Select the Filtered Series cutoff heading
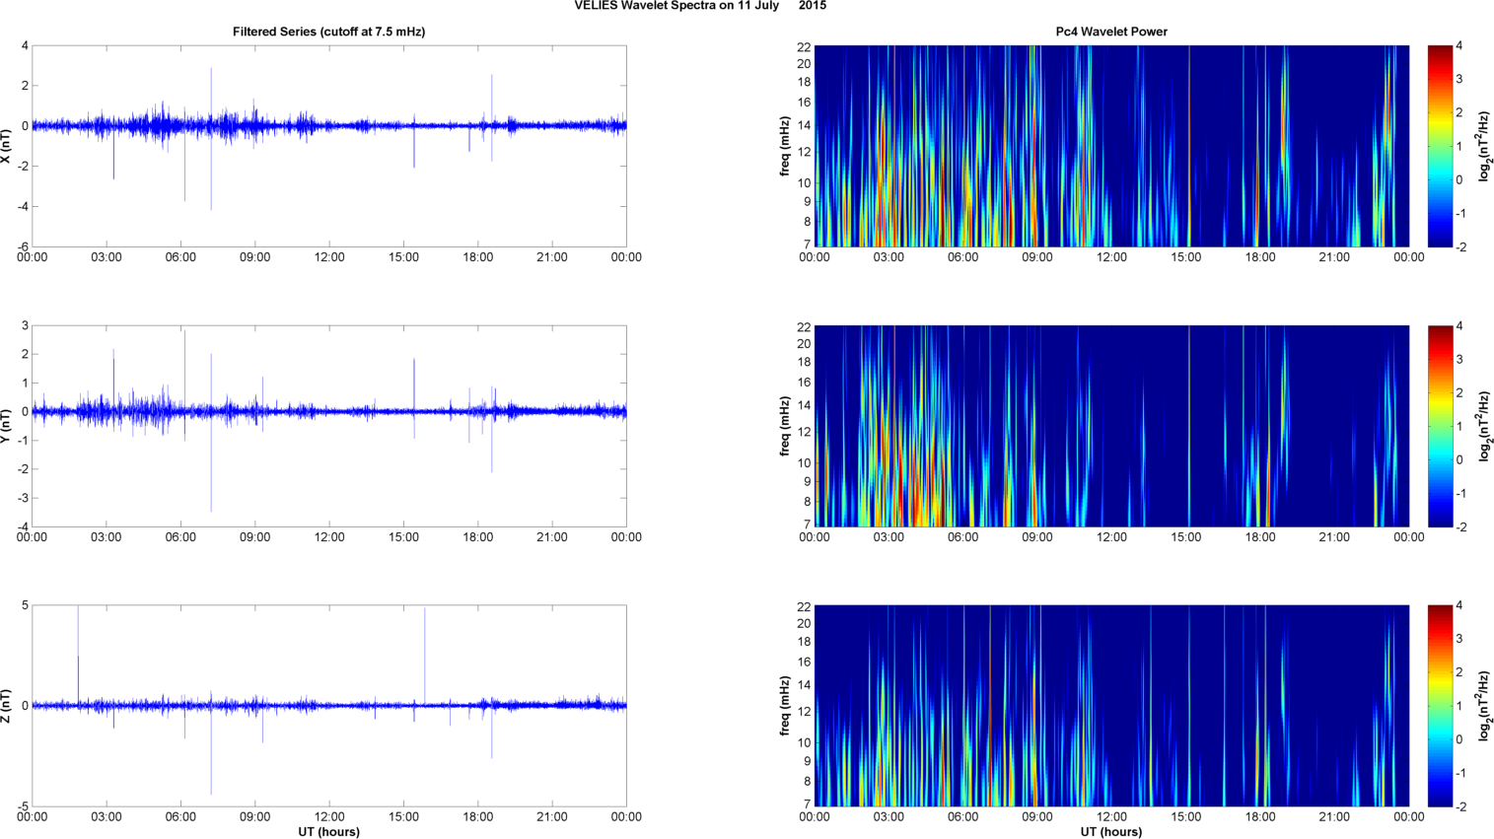1494x839 pixels. (x=328, y=32)
